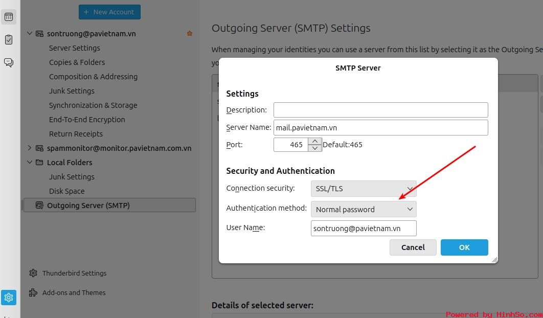Click the default account star icon
The height and width of the screenshot is (318, 543).
pyautogui.click(x=189, y=33)
